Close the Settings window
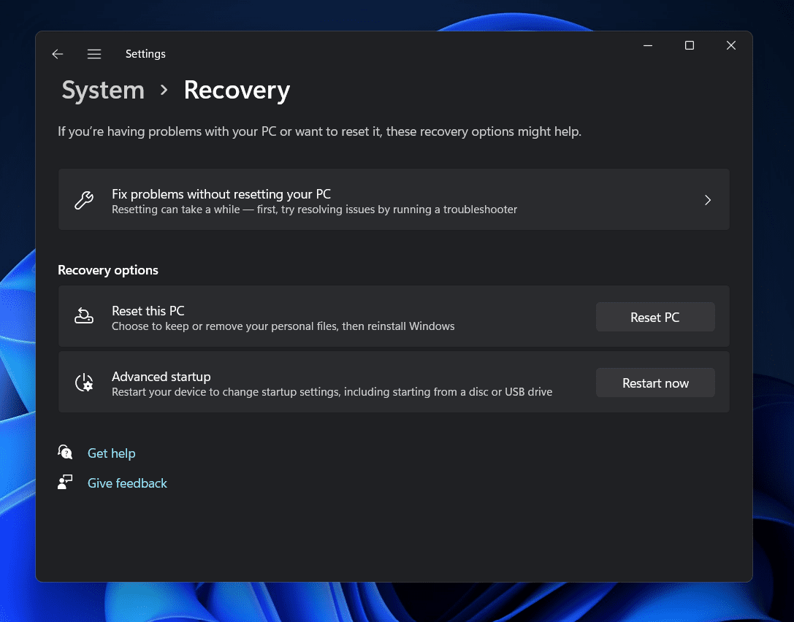 pos(730,45)
